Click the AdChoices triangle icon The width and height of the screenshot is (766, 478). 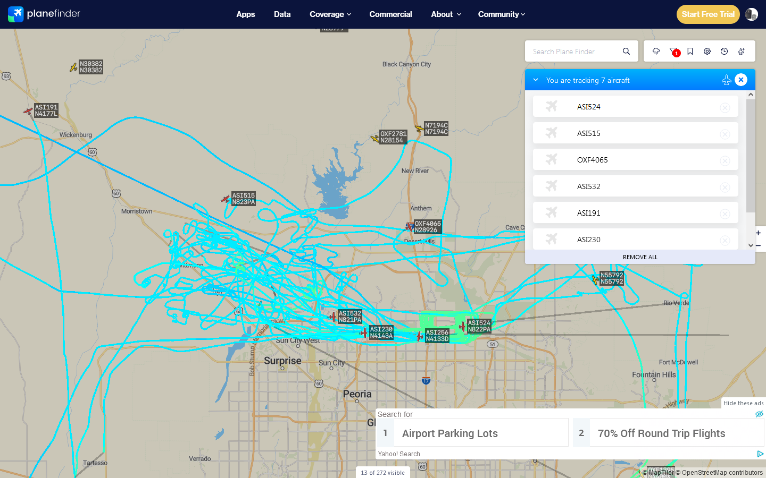(x=760, y=454)
